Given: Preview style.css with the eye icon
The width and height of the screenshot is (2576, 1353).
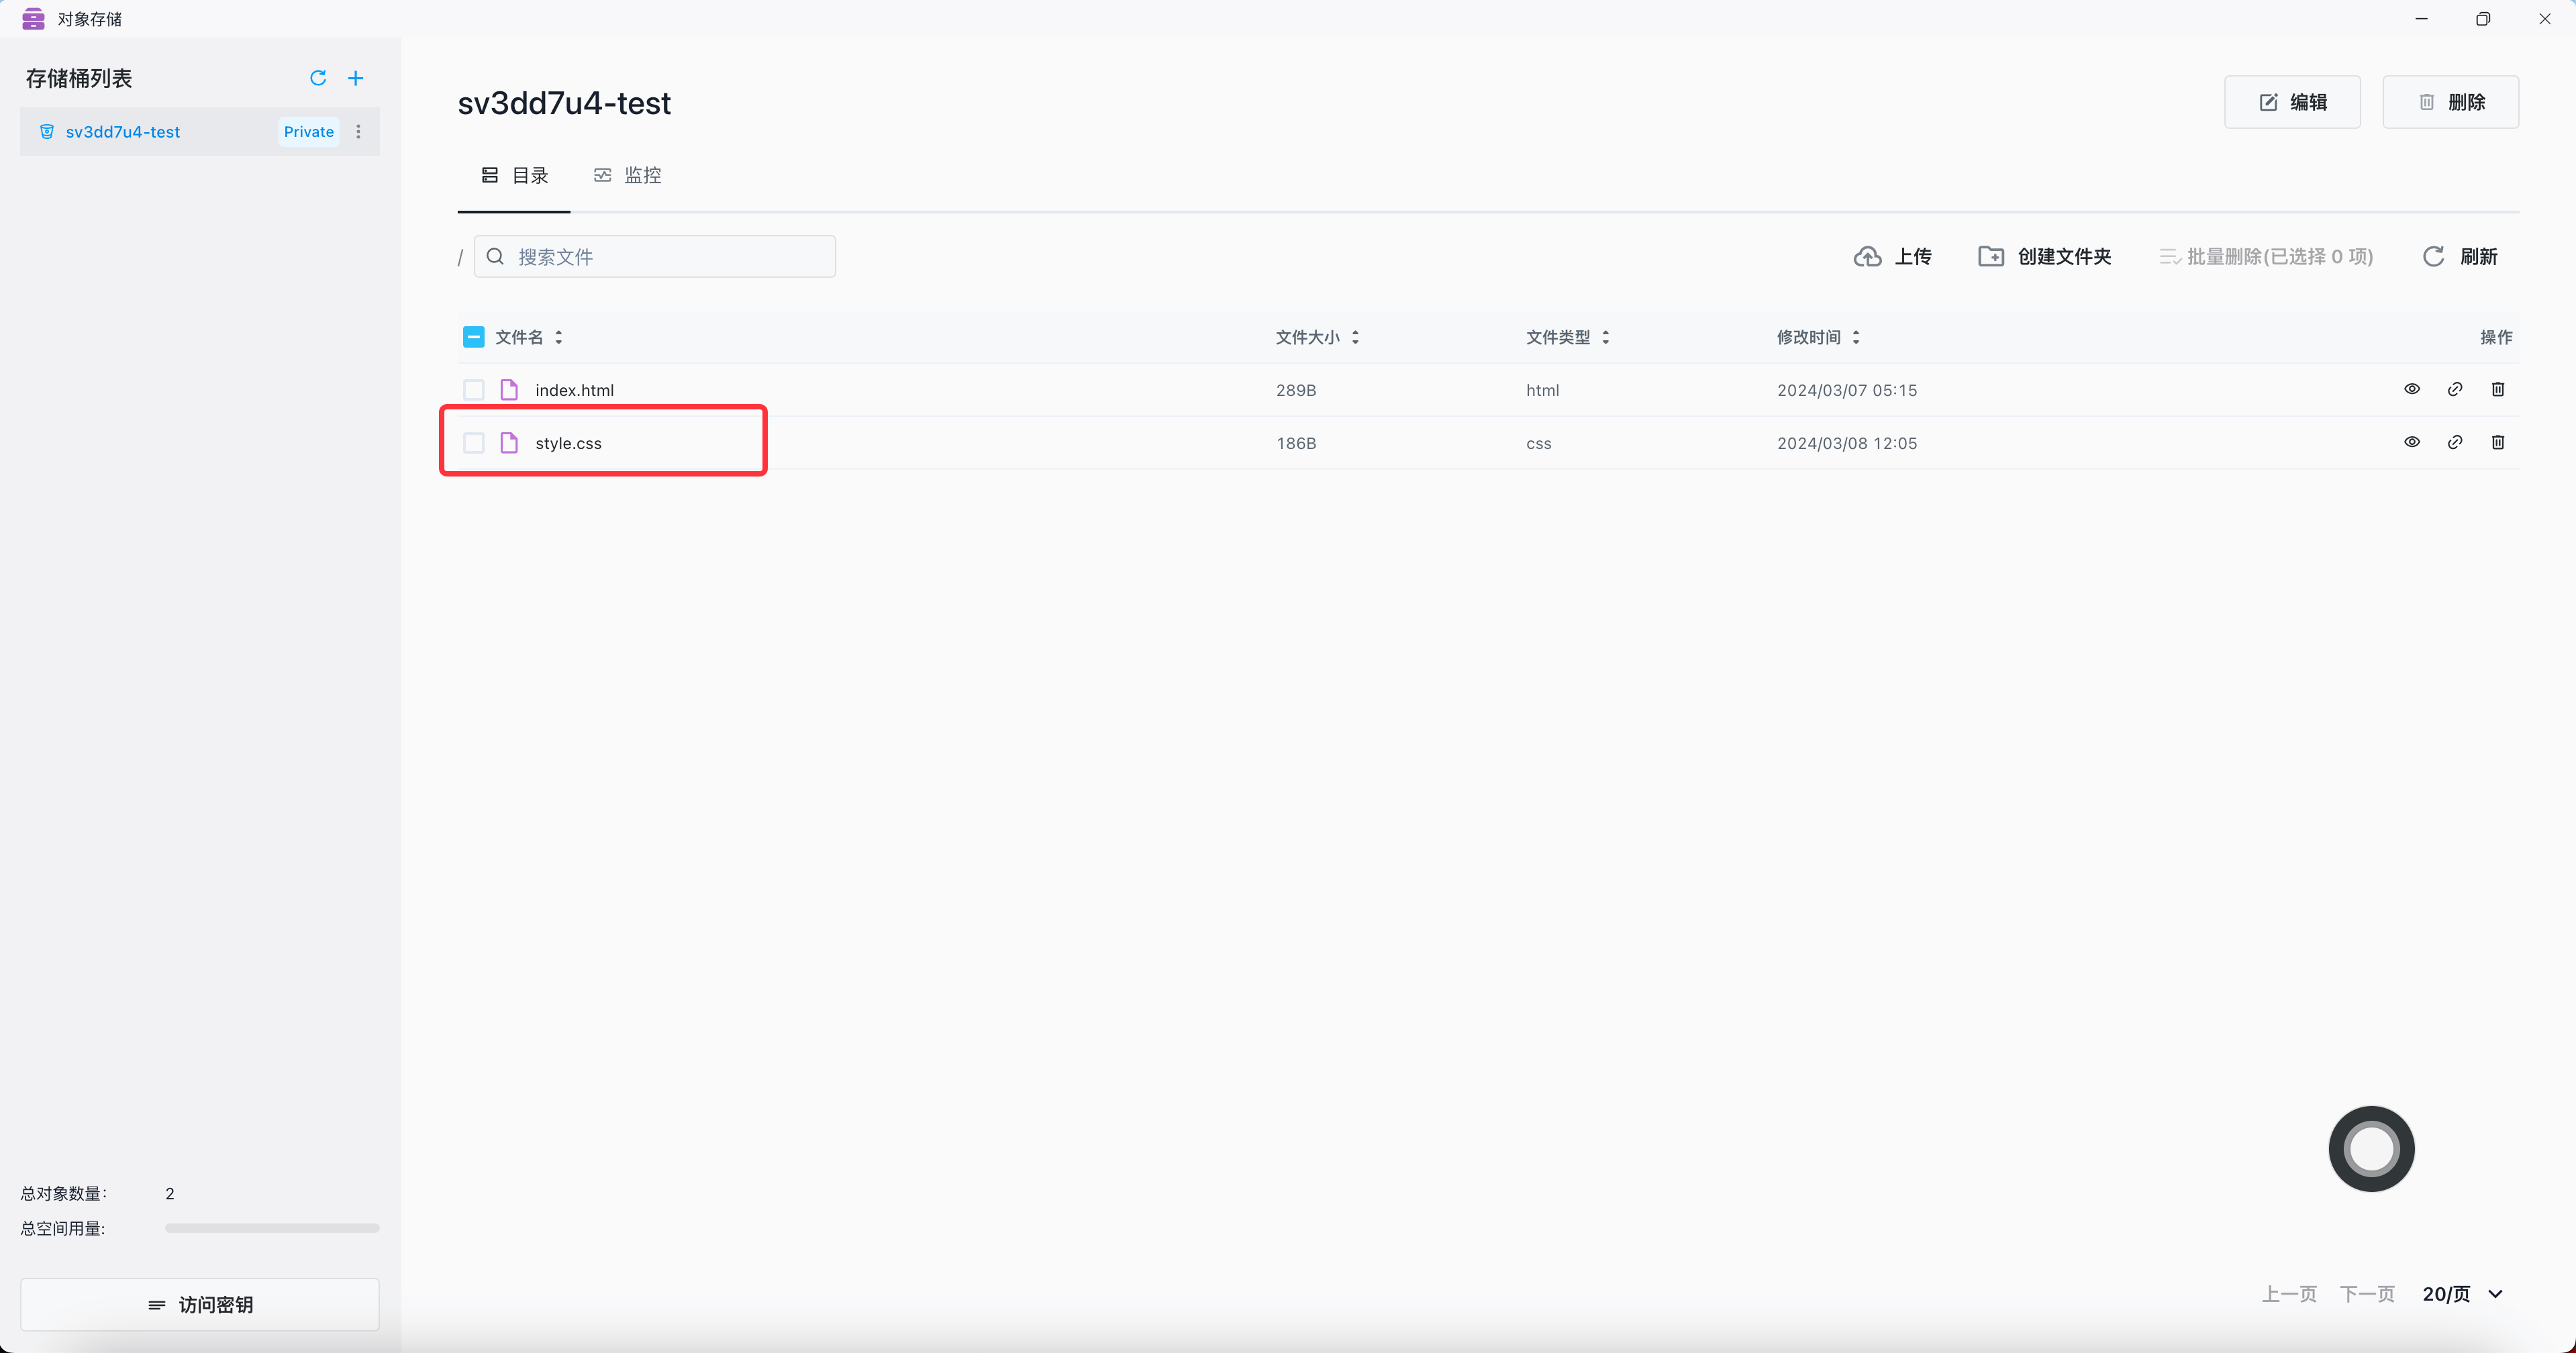Looking at the screenshot, I should coord(2412,442).
